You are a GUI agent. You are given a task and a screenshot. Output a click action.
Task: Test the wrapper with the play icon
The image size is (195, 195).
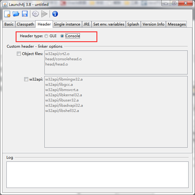44,14
